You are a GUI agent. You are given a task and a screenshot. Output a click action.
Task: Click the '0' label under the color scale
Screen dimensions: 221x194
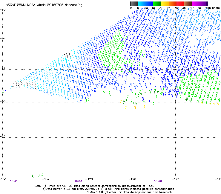[131, 8]
